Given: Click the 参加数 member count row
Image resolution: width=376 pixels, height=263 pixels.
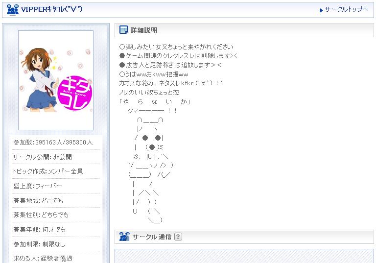Looking at the screenshot, I should [x=56, y=143].
